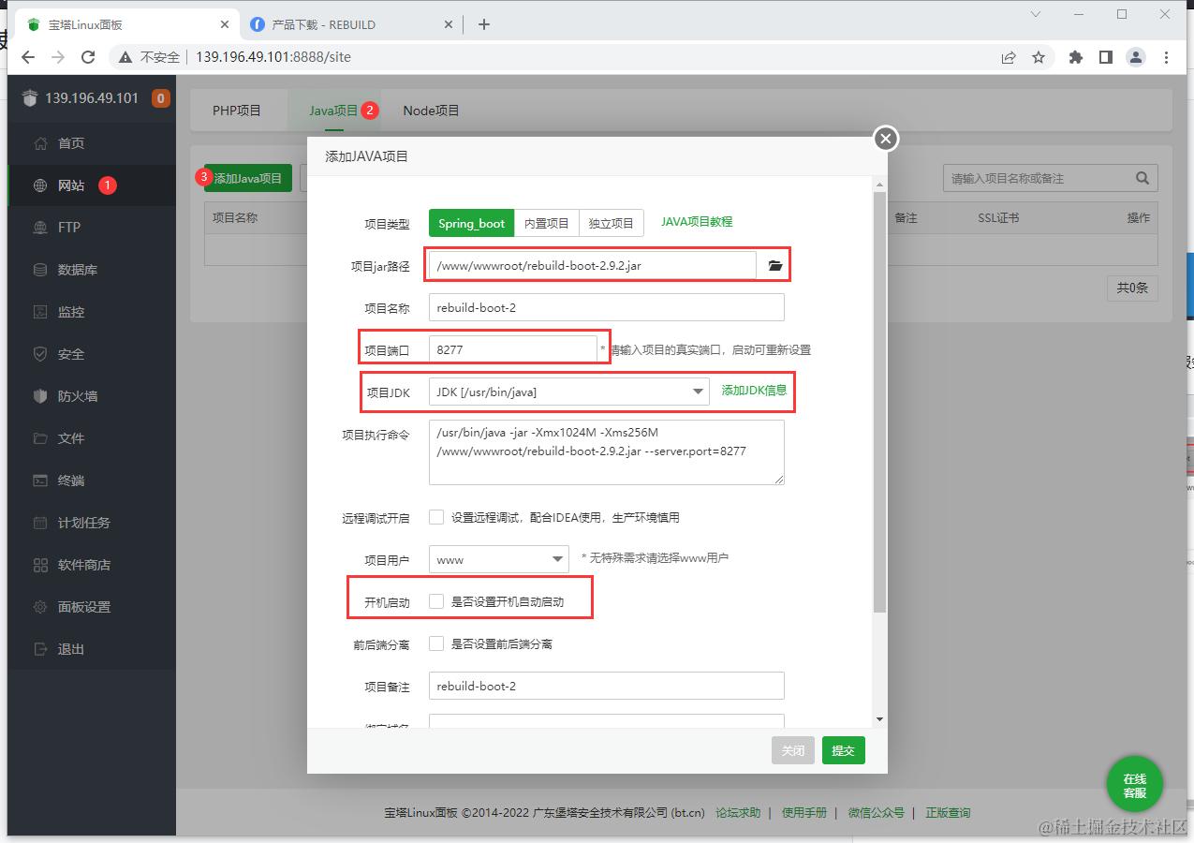Check the 前后端分离 separation option
1194x843 pixels.
pos(436,643)
